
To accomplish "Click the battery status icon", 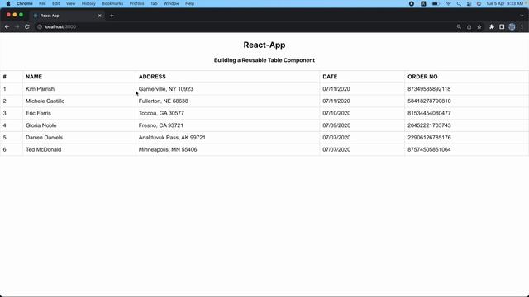I will (436, 3).
